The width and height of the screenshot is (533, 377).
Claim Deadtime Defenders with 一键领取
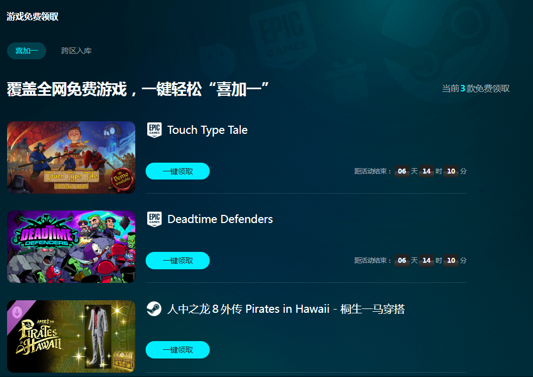click(x=178, y=261)
